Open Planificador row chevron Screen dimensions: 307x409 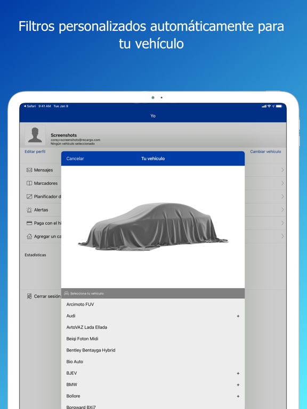(282, 197)
